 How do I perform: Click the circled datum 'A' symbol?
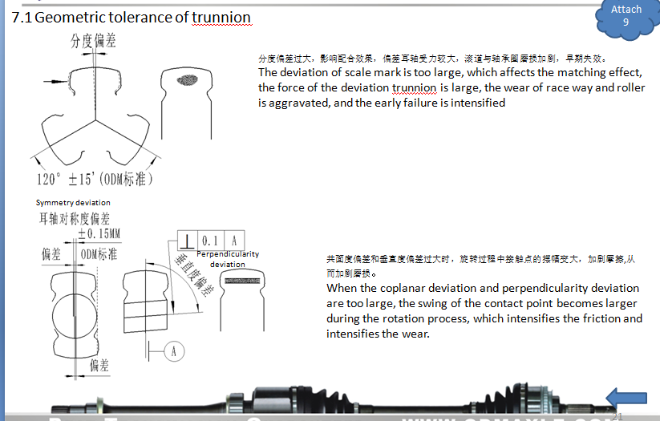173,351
